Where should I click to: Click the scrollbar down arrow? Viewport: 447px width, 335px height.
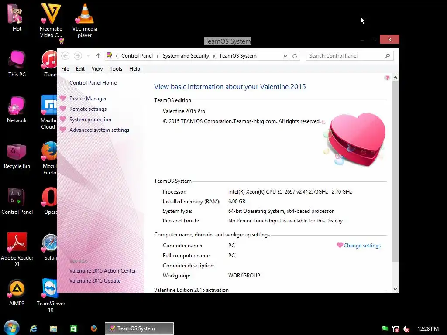pos(395,289)
